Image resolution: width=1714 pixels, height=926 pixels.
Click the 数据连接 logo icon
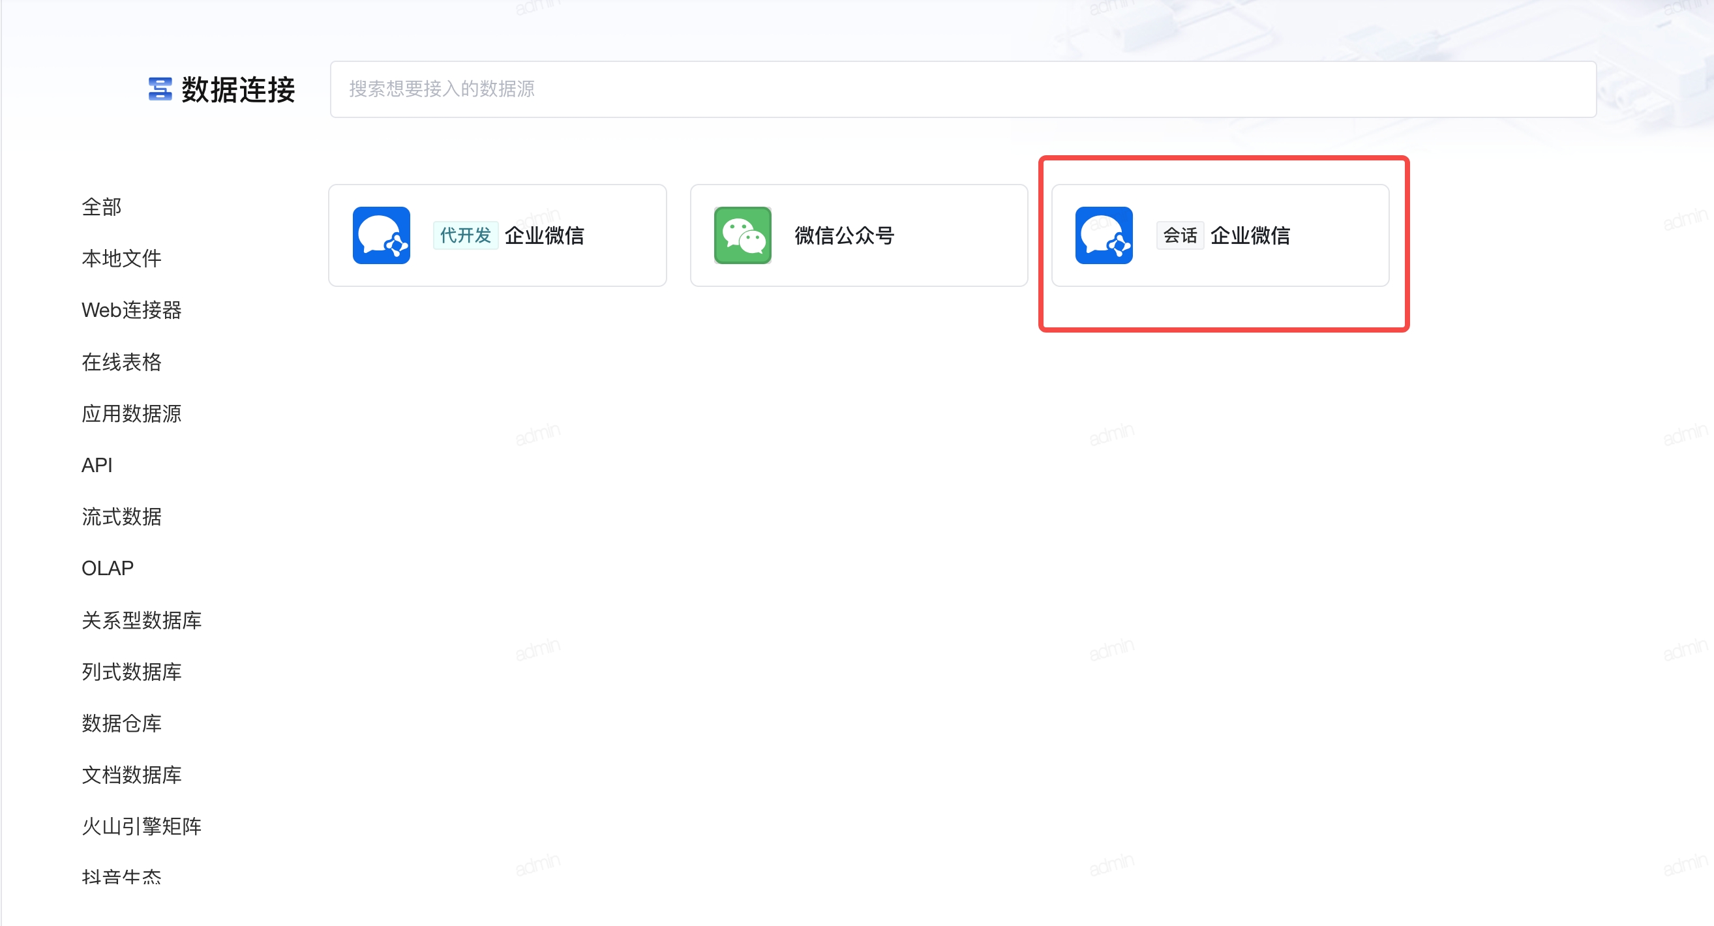[x=160, y=89]
